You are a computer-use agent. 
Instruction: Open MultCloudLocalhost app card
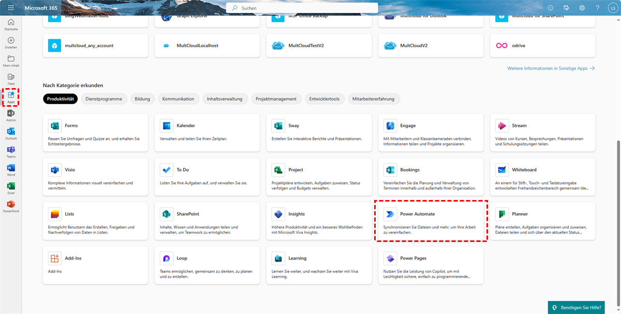[207, 46]
